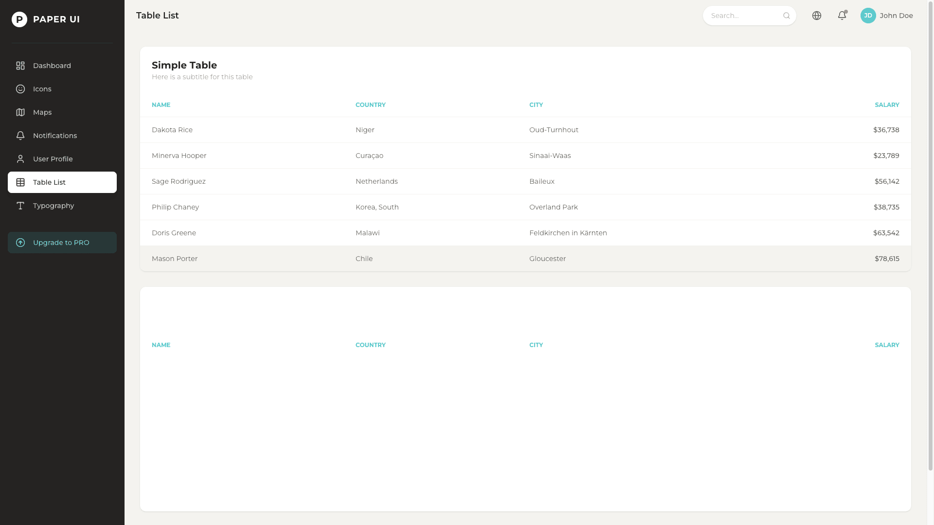This screenshot has height=525, width=934.
Task: Open the John Doe account link
Action: pyautogui.click(x=897, y=15)
